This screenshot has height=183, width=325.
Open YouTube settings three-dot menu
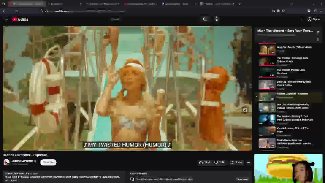301,19
